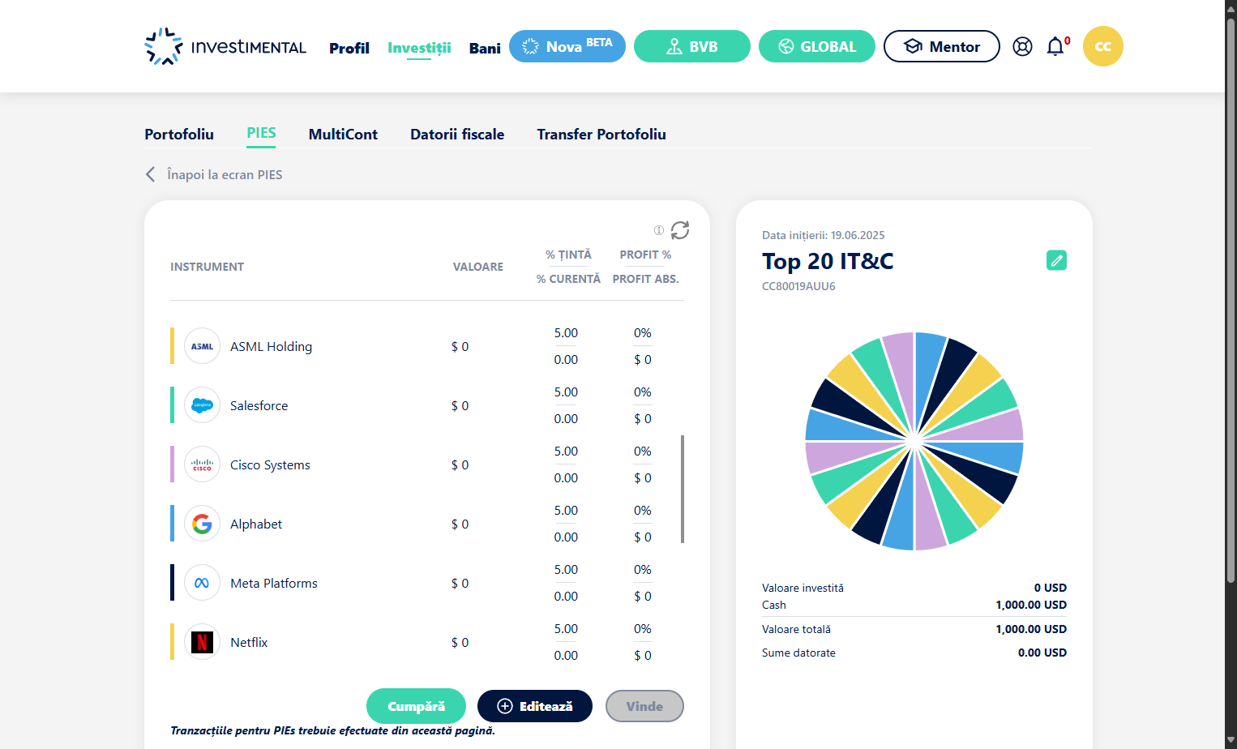Click the Mentor button
Image resolution: width=1237 pixels, height=749 pixels.
942,46
